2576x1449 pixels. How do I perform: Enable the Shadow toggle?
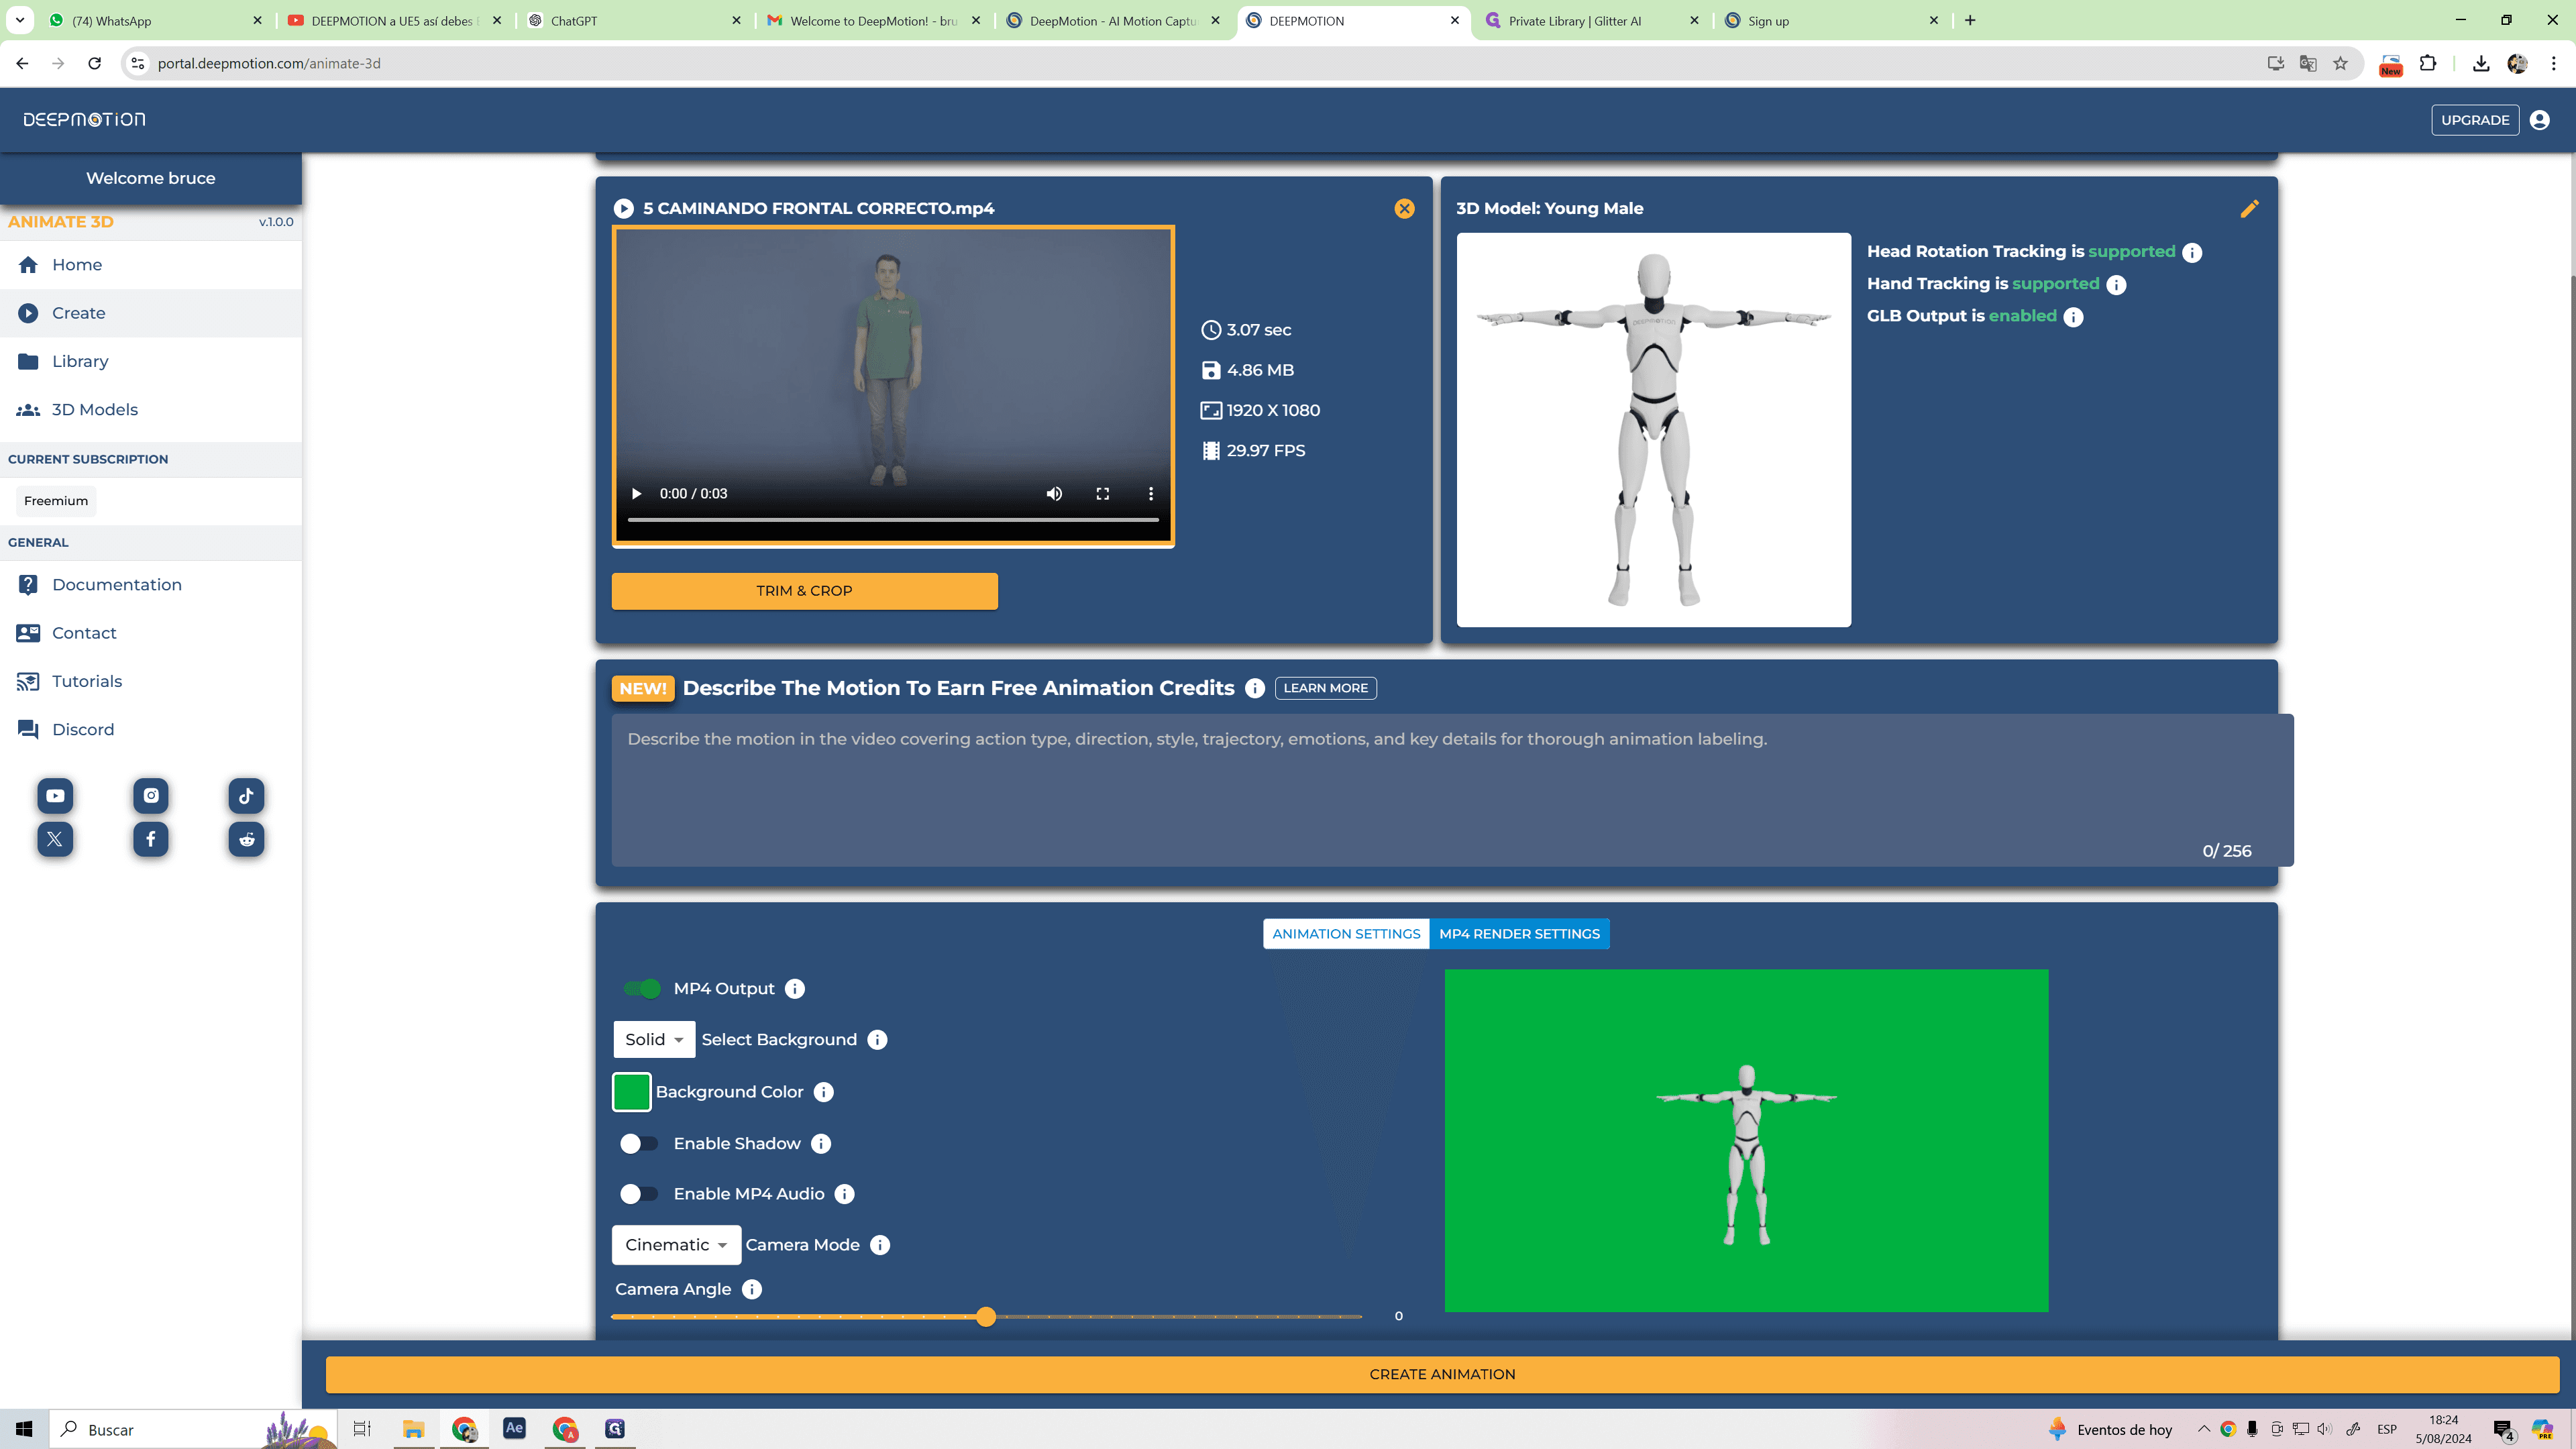[639, 1144]
